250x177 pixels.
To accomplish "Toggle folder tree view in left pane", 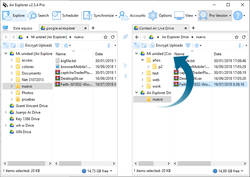I will click(6, 45).
